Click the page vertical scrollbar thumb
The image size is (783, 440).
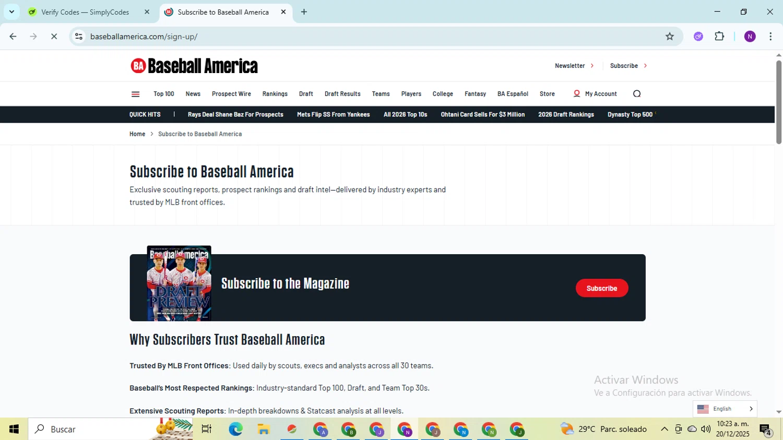778,102
